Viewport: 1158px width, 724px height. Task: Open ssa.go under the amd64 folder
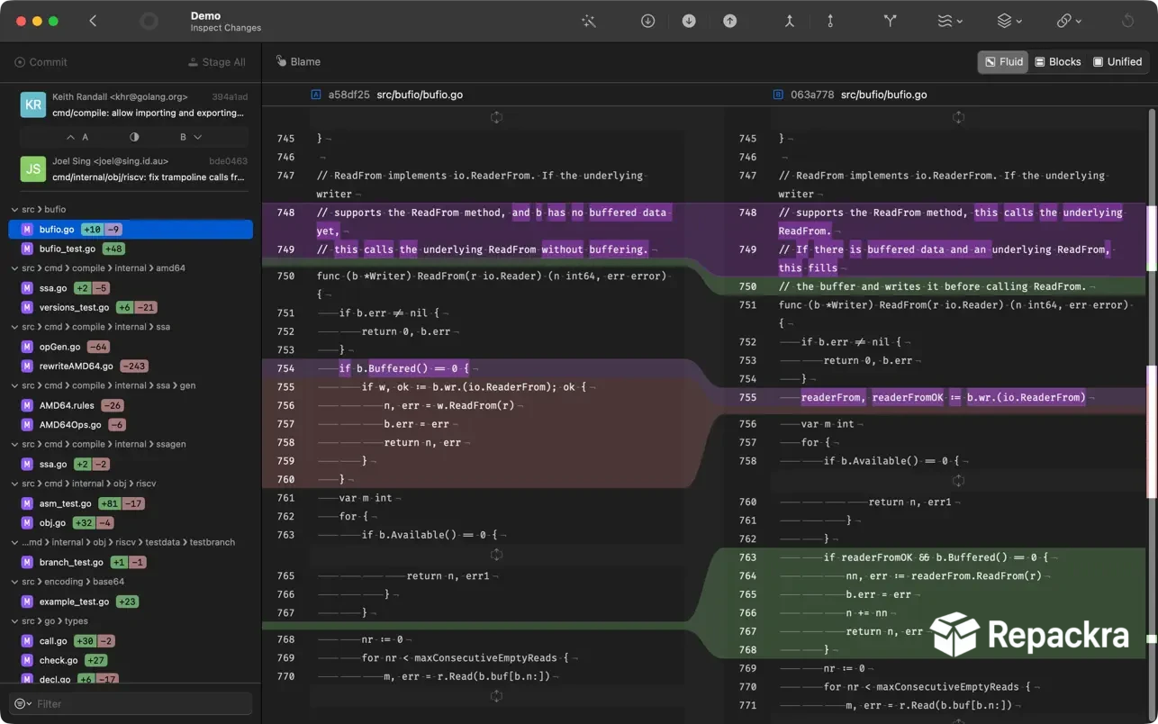(131, 288)
